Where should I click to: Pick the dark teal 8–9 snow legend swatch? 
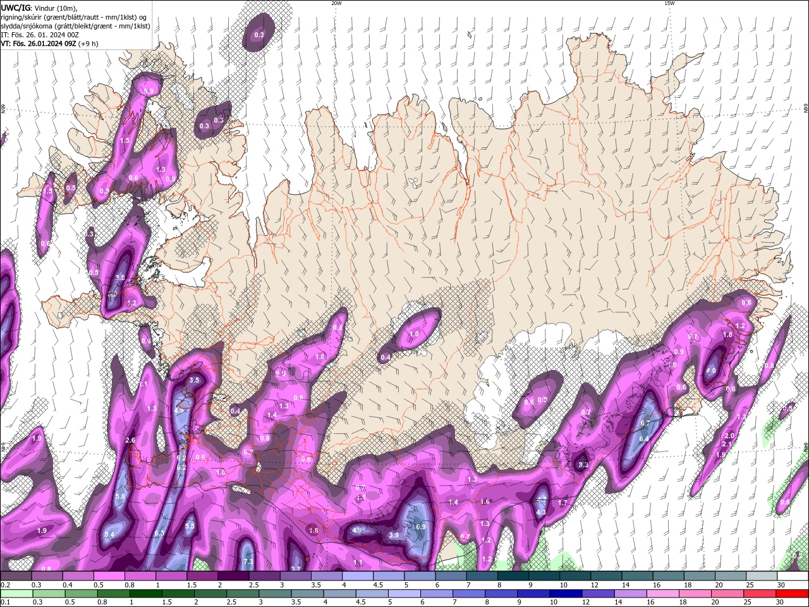[x=513, y=576]
